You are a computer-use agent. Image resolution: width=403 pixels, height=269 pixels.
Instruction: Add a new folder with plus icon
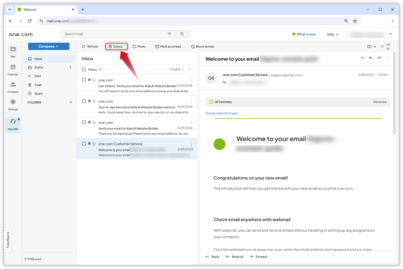(x=71, y=102)
